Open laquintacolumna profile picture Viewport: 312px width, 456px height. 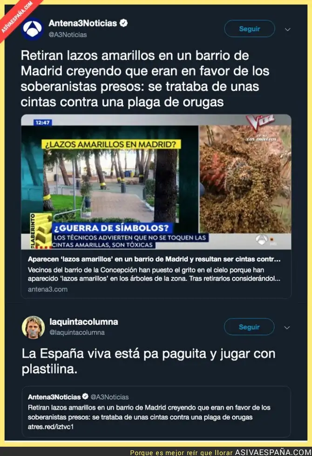point(33,327)
